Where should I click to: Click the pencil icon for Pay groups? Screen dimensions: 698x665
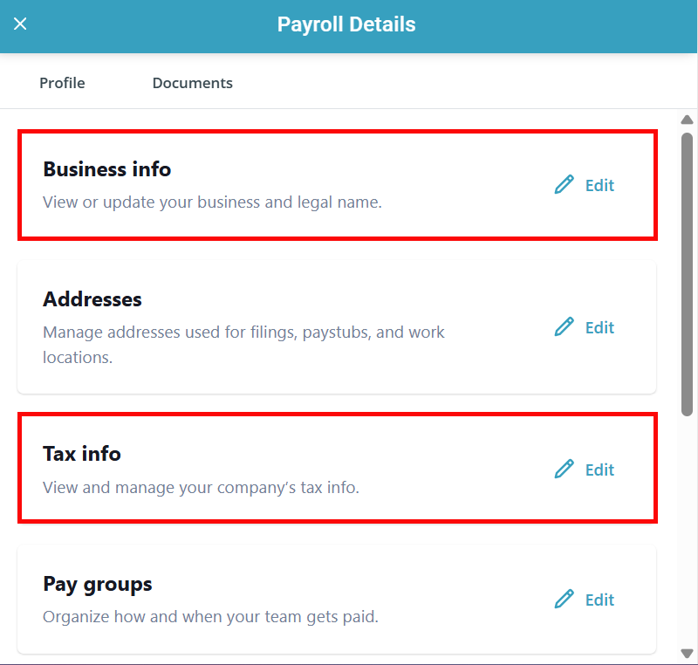[565, 599]
